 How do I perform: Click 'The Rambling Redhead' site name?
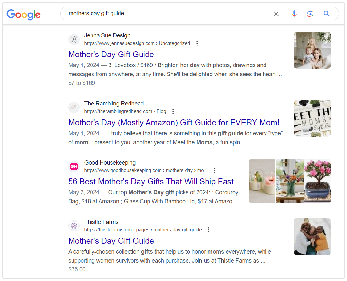[x=114, y=104]
